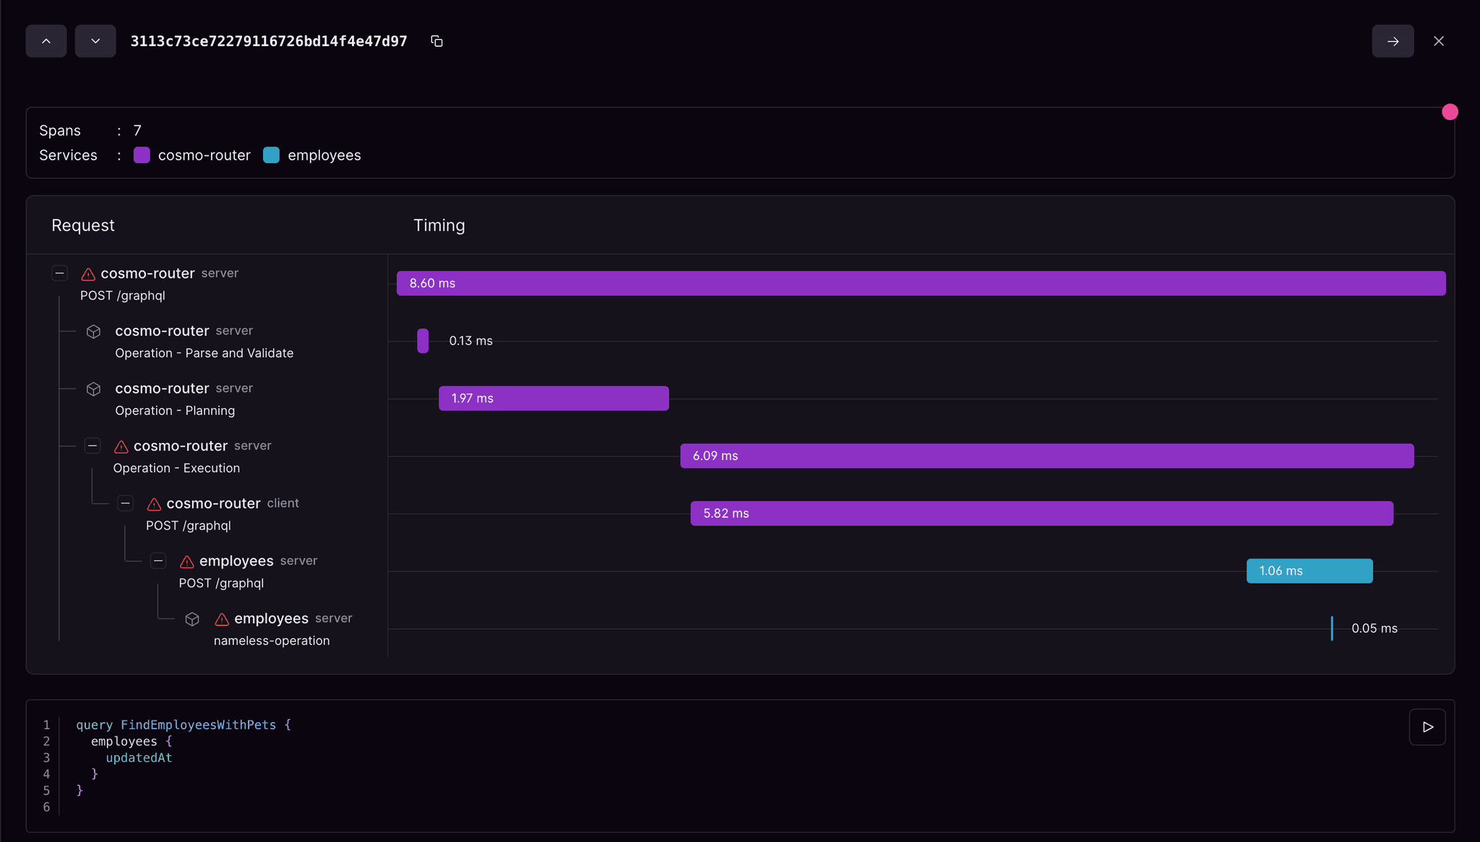Click warning icon on employees nameless-operation span
1480x842 pixels.
pos(222,620)
